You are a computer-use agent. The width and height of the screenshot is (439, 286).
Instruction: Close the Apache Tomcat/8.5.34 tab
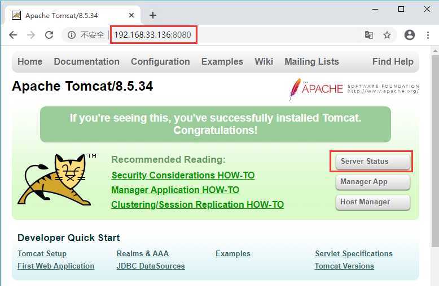(131, 15)
